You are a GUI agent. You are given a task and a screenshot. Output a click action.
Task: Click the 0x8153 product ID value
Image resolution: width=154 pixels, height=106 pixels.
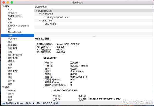click(x=82, y=96)
